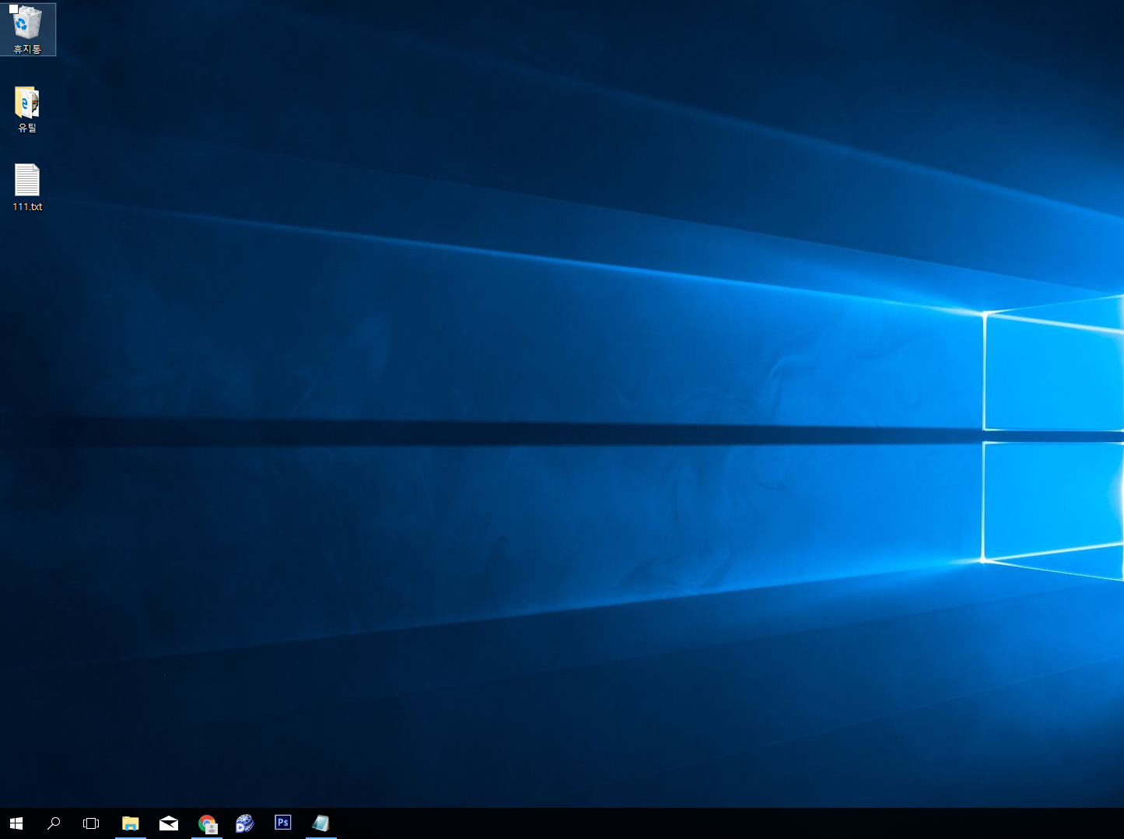1124x839 pixels.
Task: Open the Windows Start menu
Action: 16,823
